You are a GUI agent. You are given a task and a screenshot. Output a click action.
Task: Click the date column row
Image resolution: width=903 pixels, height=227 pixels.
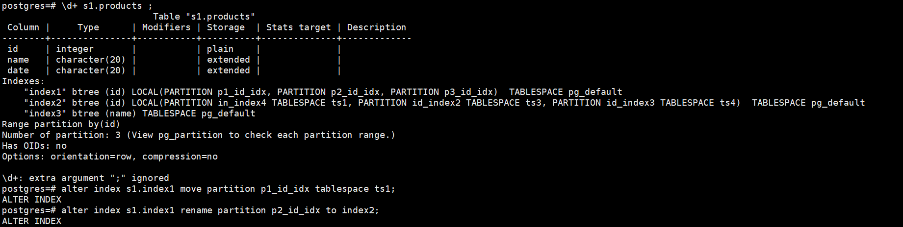[18, 70]
